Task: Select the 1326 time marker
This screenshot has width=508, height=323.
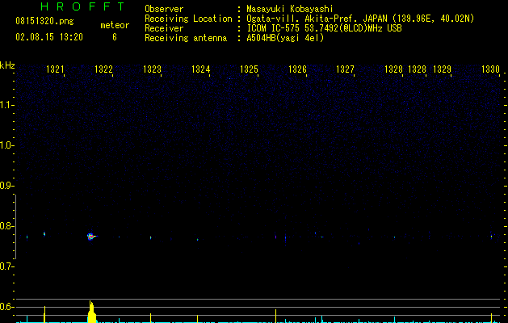Action: click(297, 69)
